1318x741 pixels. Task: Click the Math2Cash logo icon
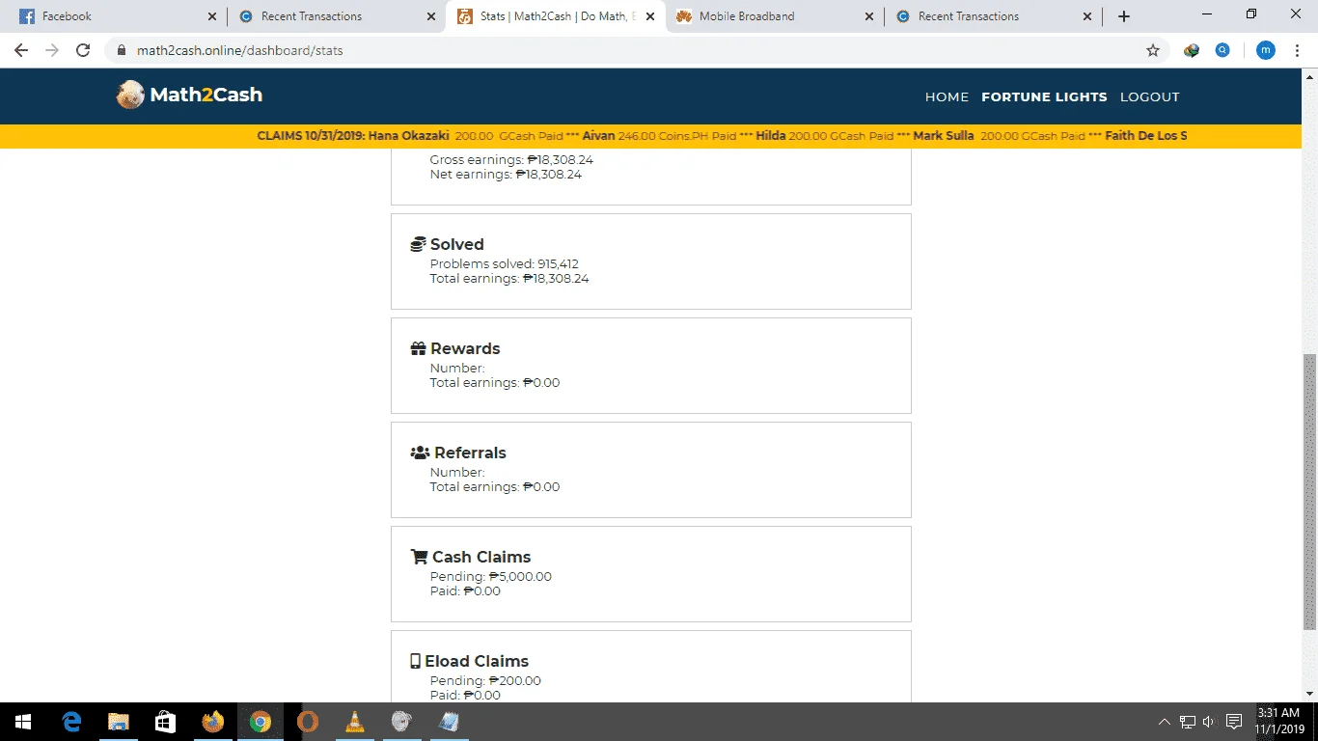pyautogui.click(x=130, y=95)
